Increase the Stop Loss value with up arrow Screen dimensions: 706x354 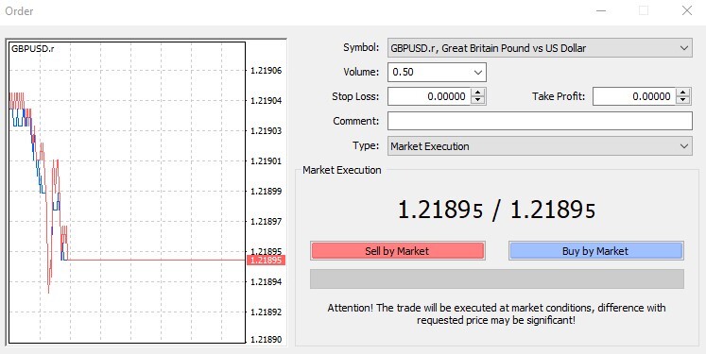pyautogui.click(x=477, y=93)
